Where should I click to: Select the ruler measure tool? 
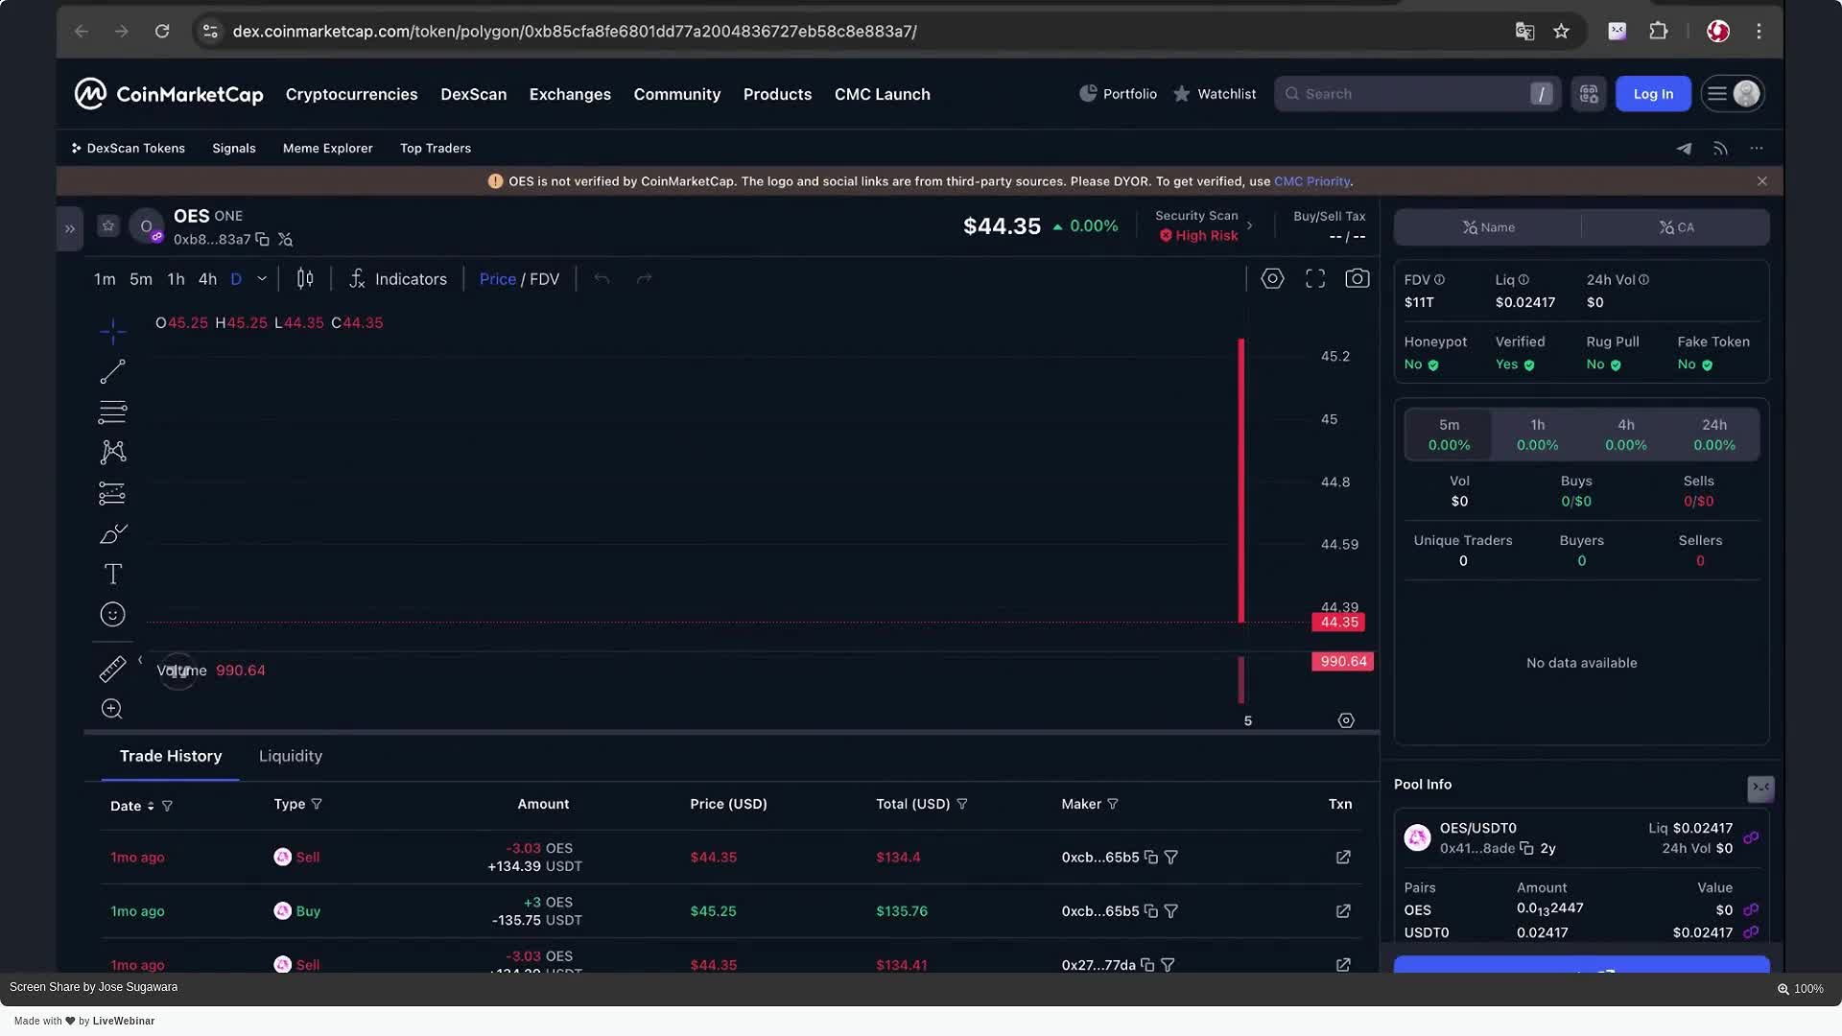(x=112, y=669)
